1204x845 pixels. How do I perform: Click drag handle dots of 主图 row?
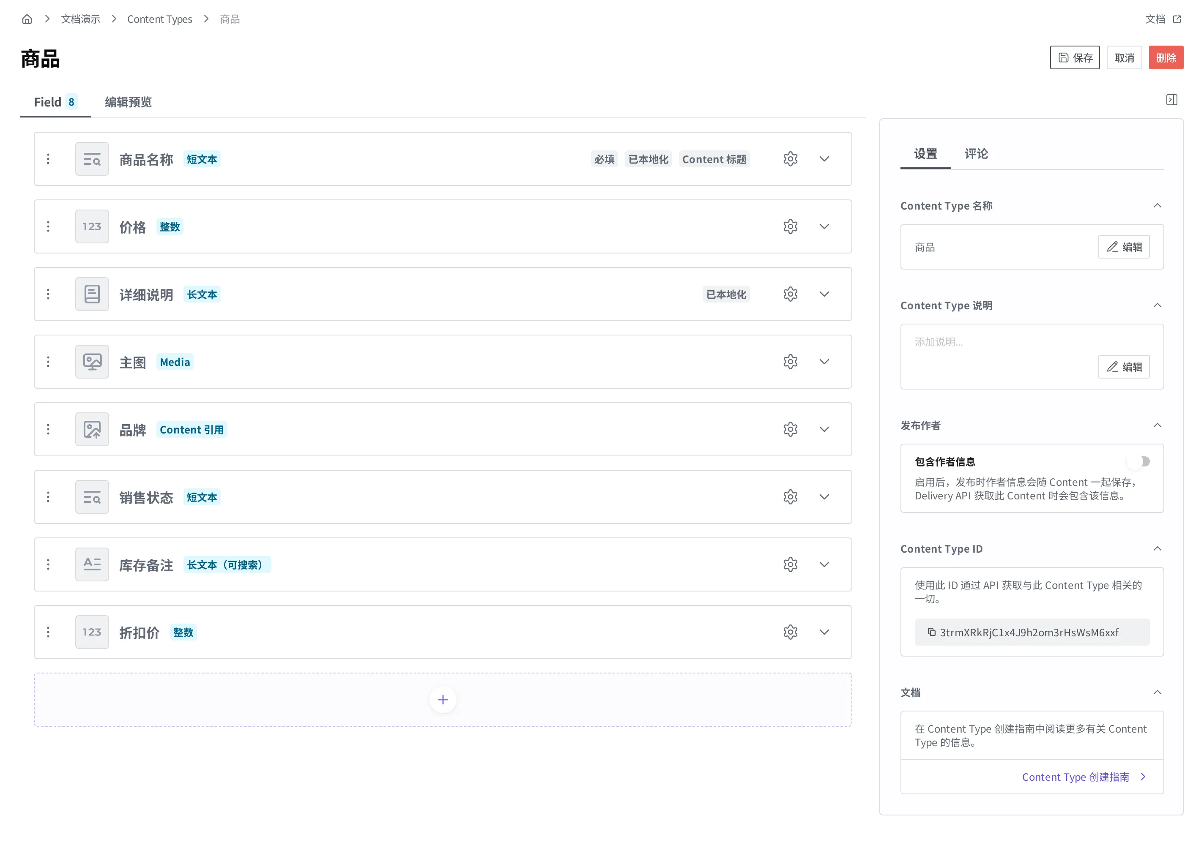(x=48, y=362)
